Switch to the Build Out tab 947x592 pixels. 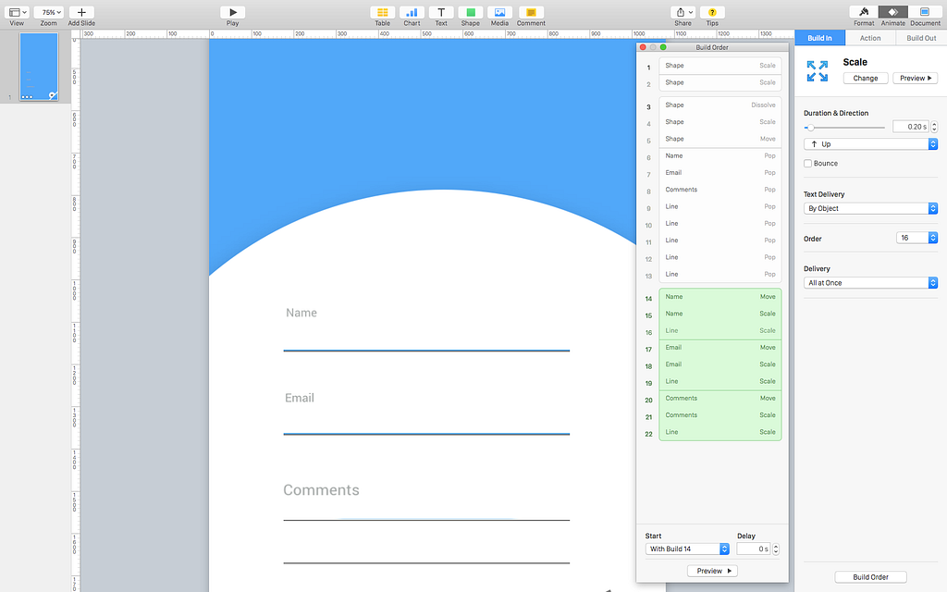click(921, 38)
